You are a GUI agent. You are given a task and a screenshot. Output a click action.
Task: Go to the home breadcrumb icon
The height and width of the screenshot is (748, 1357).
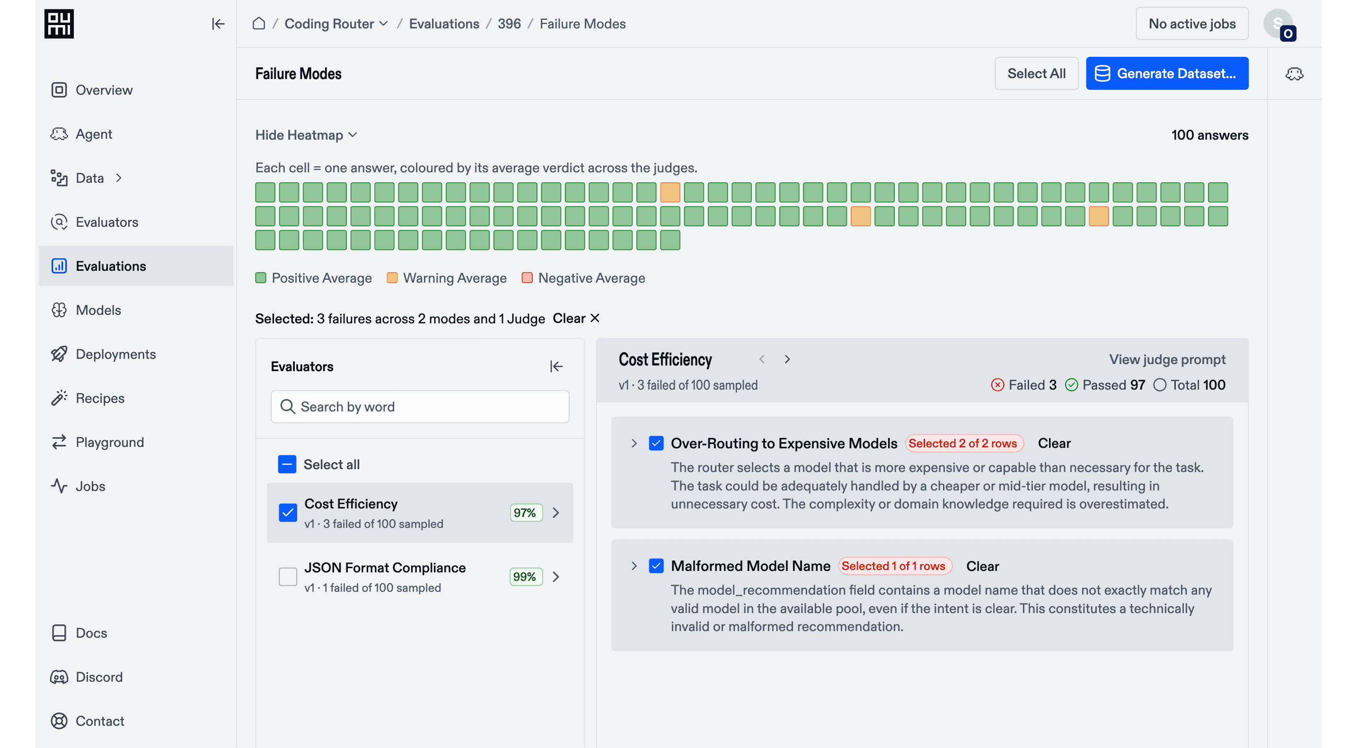259,24
